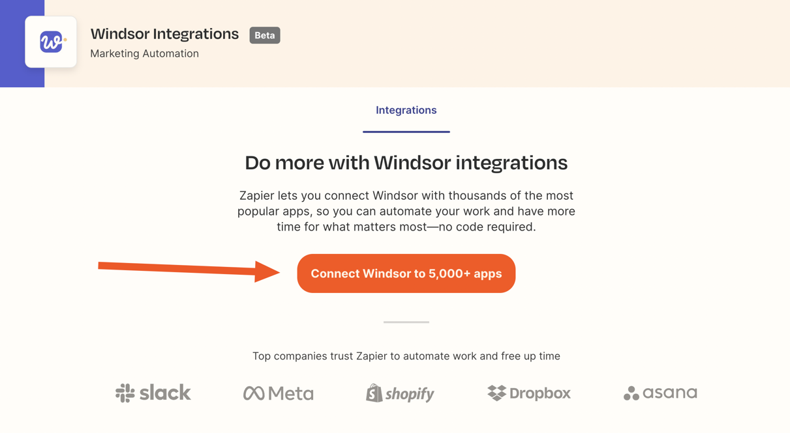
Task: Click the Beta badge
Action: (x=264, y=35)
